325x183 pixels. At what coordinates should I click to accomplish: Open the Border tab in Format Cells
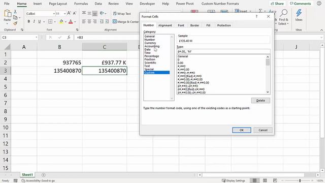(x=194, y=25)
